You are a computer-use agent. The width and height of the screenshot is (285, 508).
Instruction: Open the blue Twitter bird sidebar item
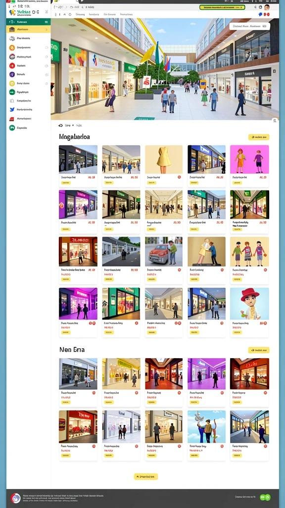[x=12, y=110]
